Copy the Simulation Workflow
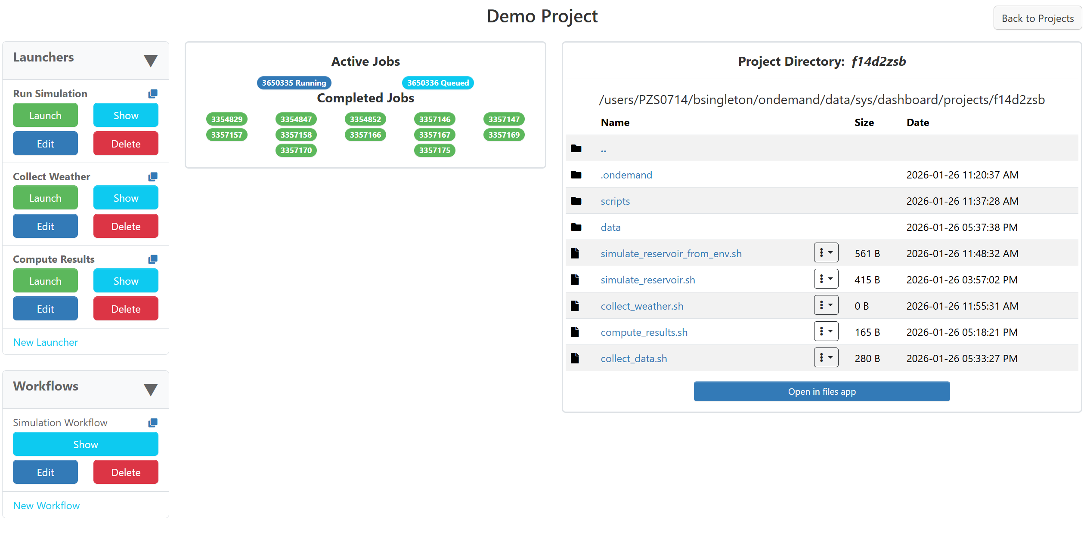The image size is (1087, 535). coord(153,422)
